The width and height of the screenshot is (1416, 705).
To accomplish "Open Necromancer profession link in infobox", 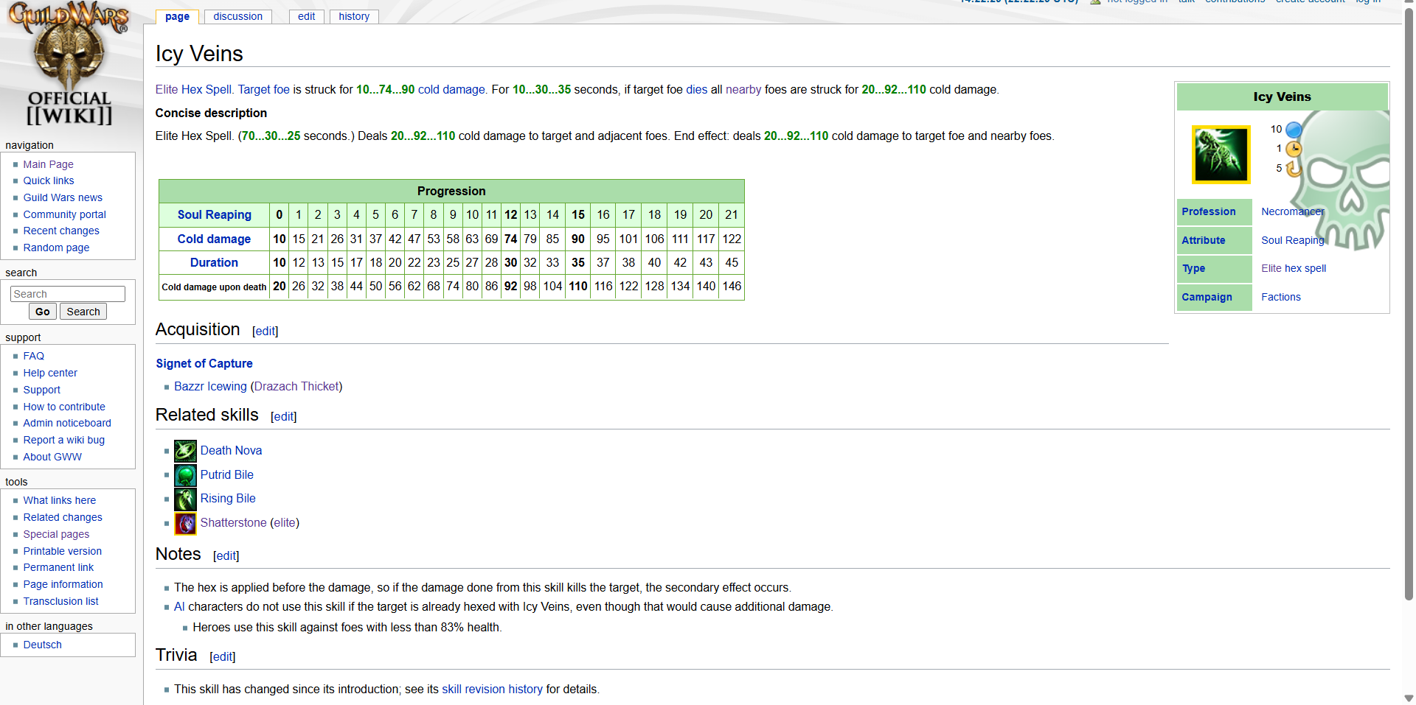I will pyautogui.click(x=1292, y=211).
